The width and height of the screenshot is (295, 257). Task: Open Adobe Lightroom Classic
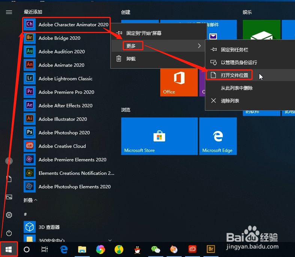coord(69,78)
